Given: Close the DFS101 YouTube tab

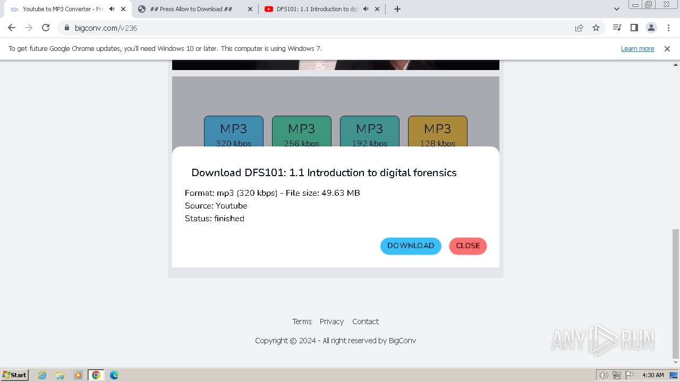Looking at the screenshot, I should pyautogui.click(x=377, y=9).
